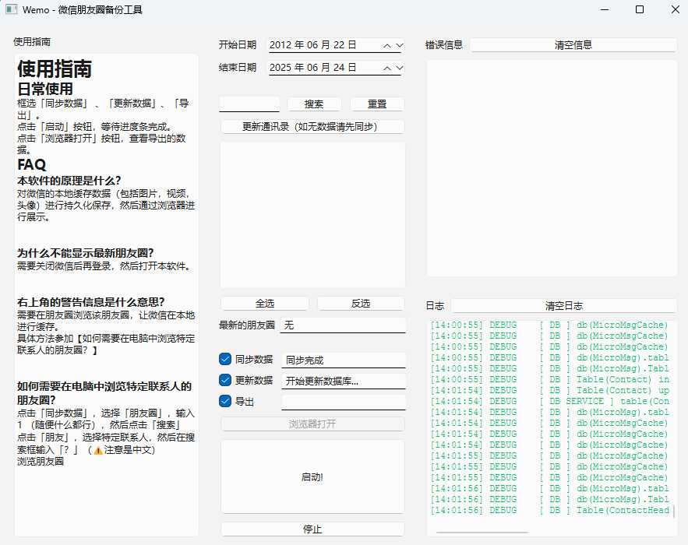
Task: Focus the contact search input box
Action: click(249, 104)
